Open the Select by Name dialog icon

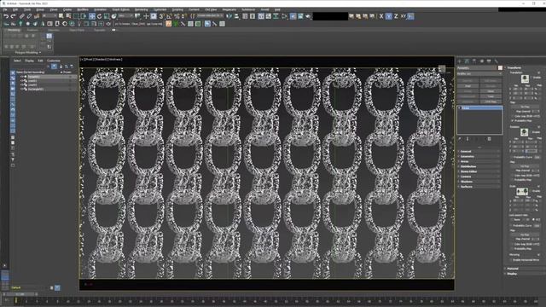pyautogui.click(x=68, y=16)
